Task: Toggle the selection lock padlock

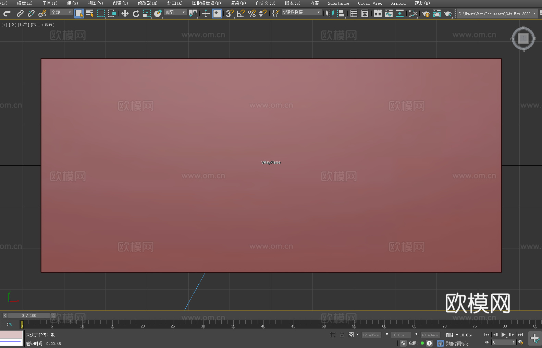Action: tap(342, 335)
